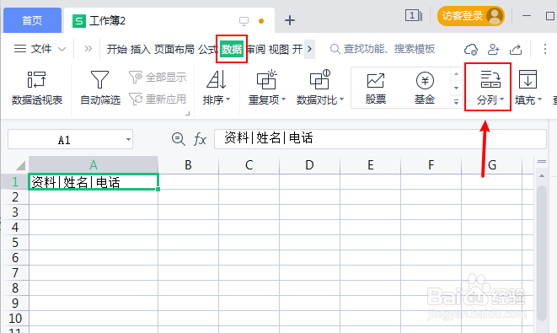
Task: Open filter group dialog launcher corner
Action: [188, 113]
